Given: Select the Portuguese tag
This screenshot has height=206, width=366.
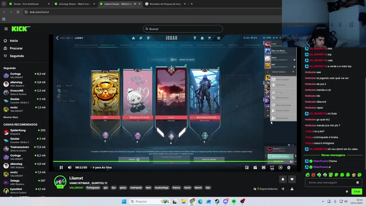Looking at the screenshot, I should pyautogui.click(x=93, y=188).
